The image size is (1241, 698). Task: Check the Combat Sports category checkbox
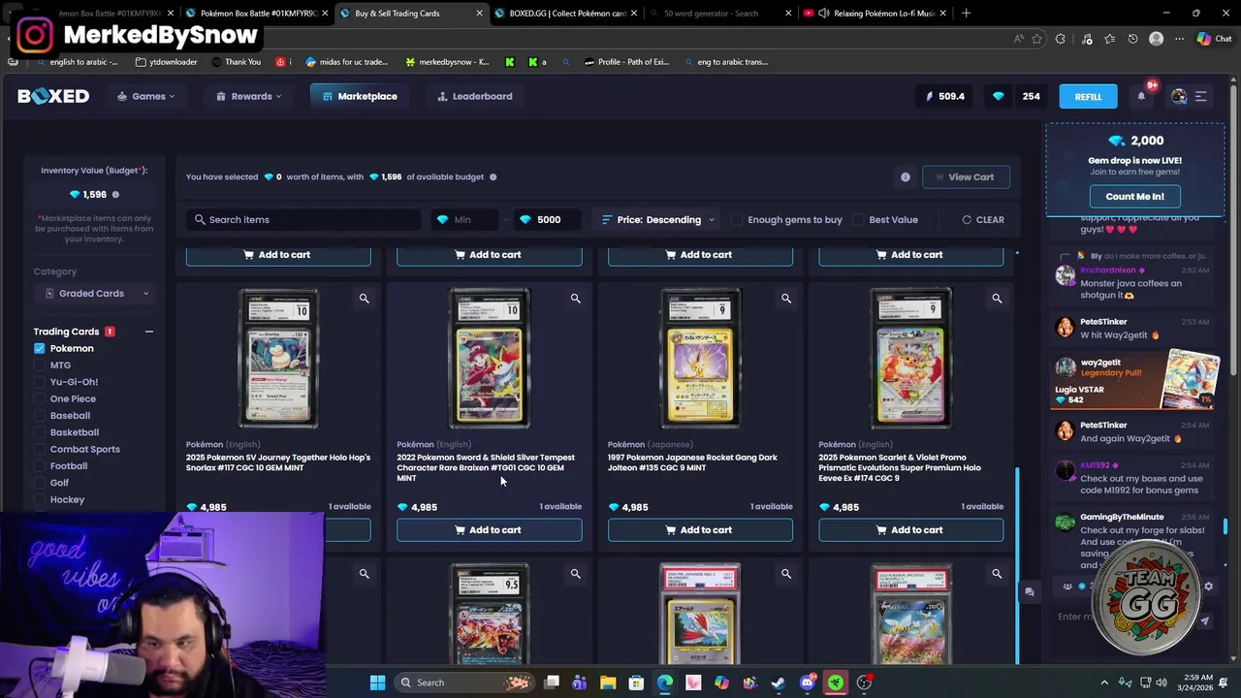(x=40, y=449)
